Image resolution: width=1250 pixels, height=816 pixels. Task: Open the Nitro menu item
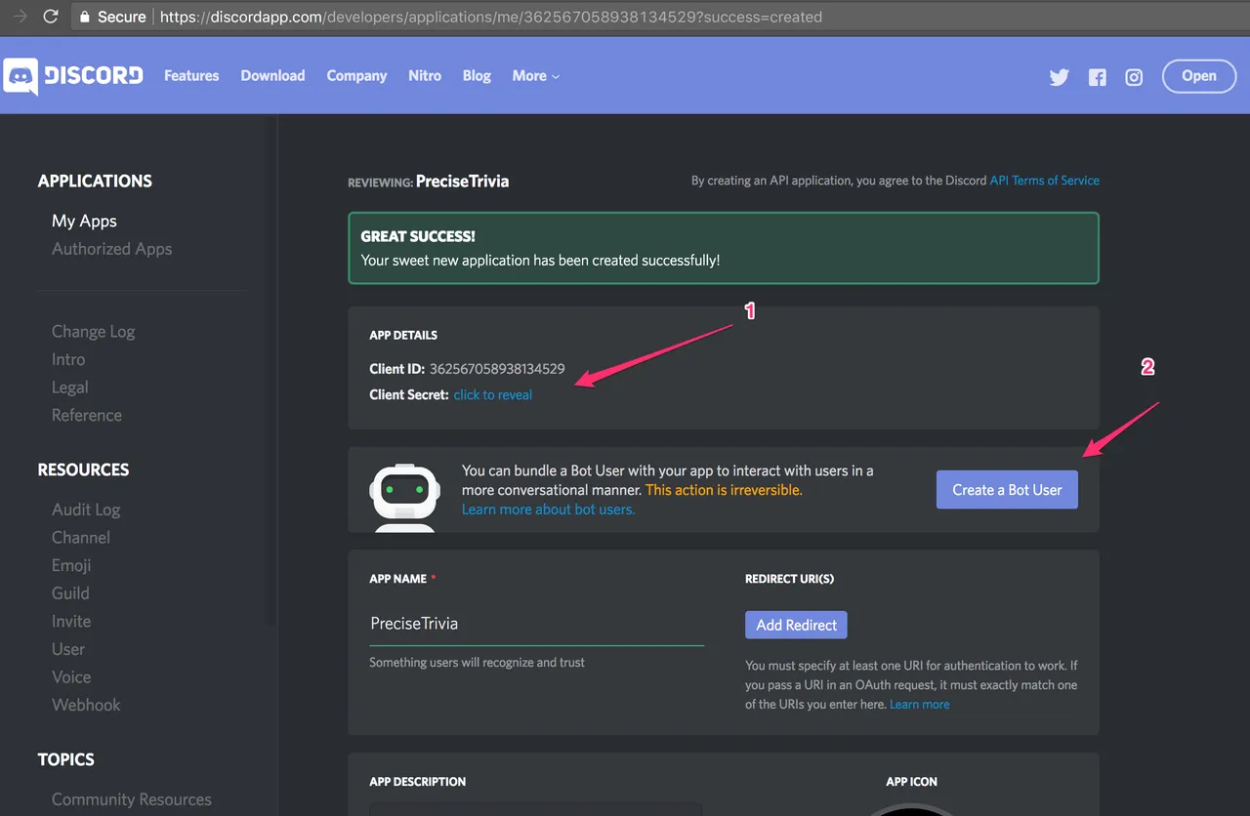point(425,76)
